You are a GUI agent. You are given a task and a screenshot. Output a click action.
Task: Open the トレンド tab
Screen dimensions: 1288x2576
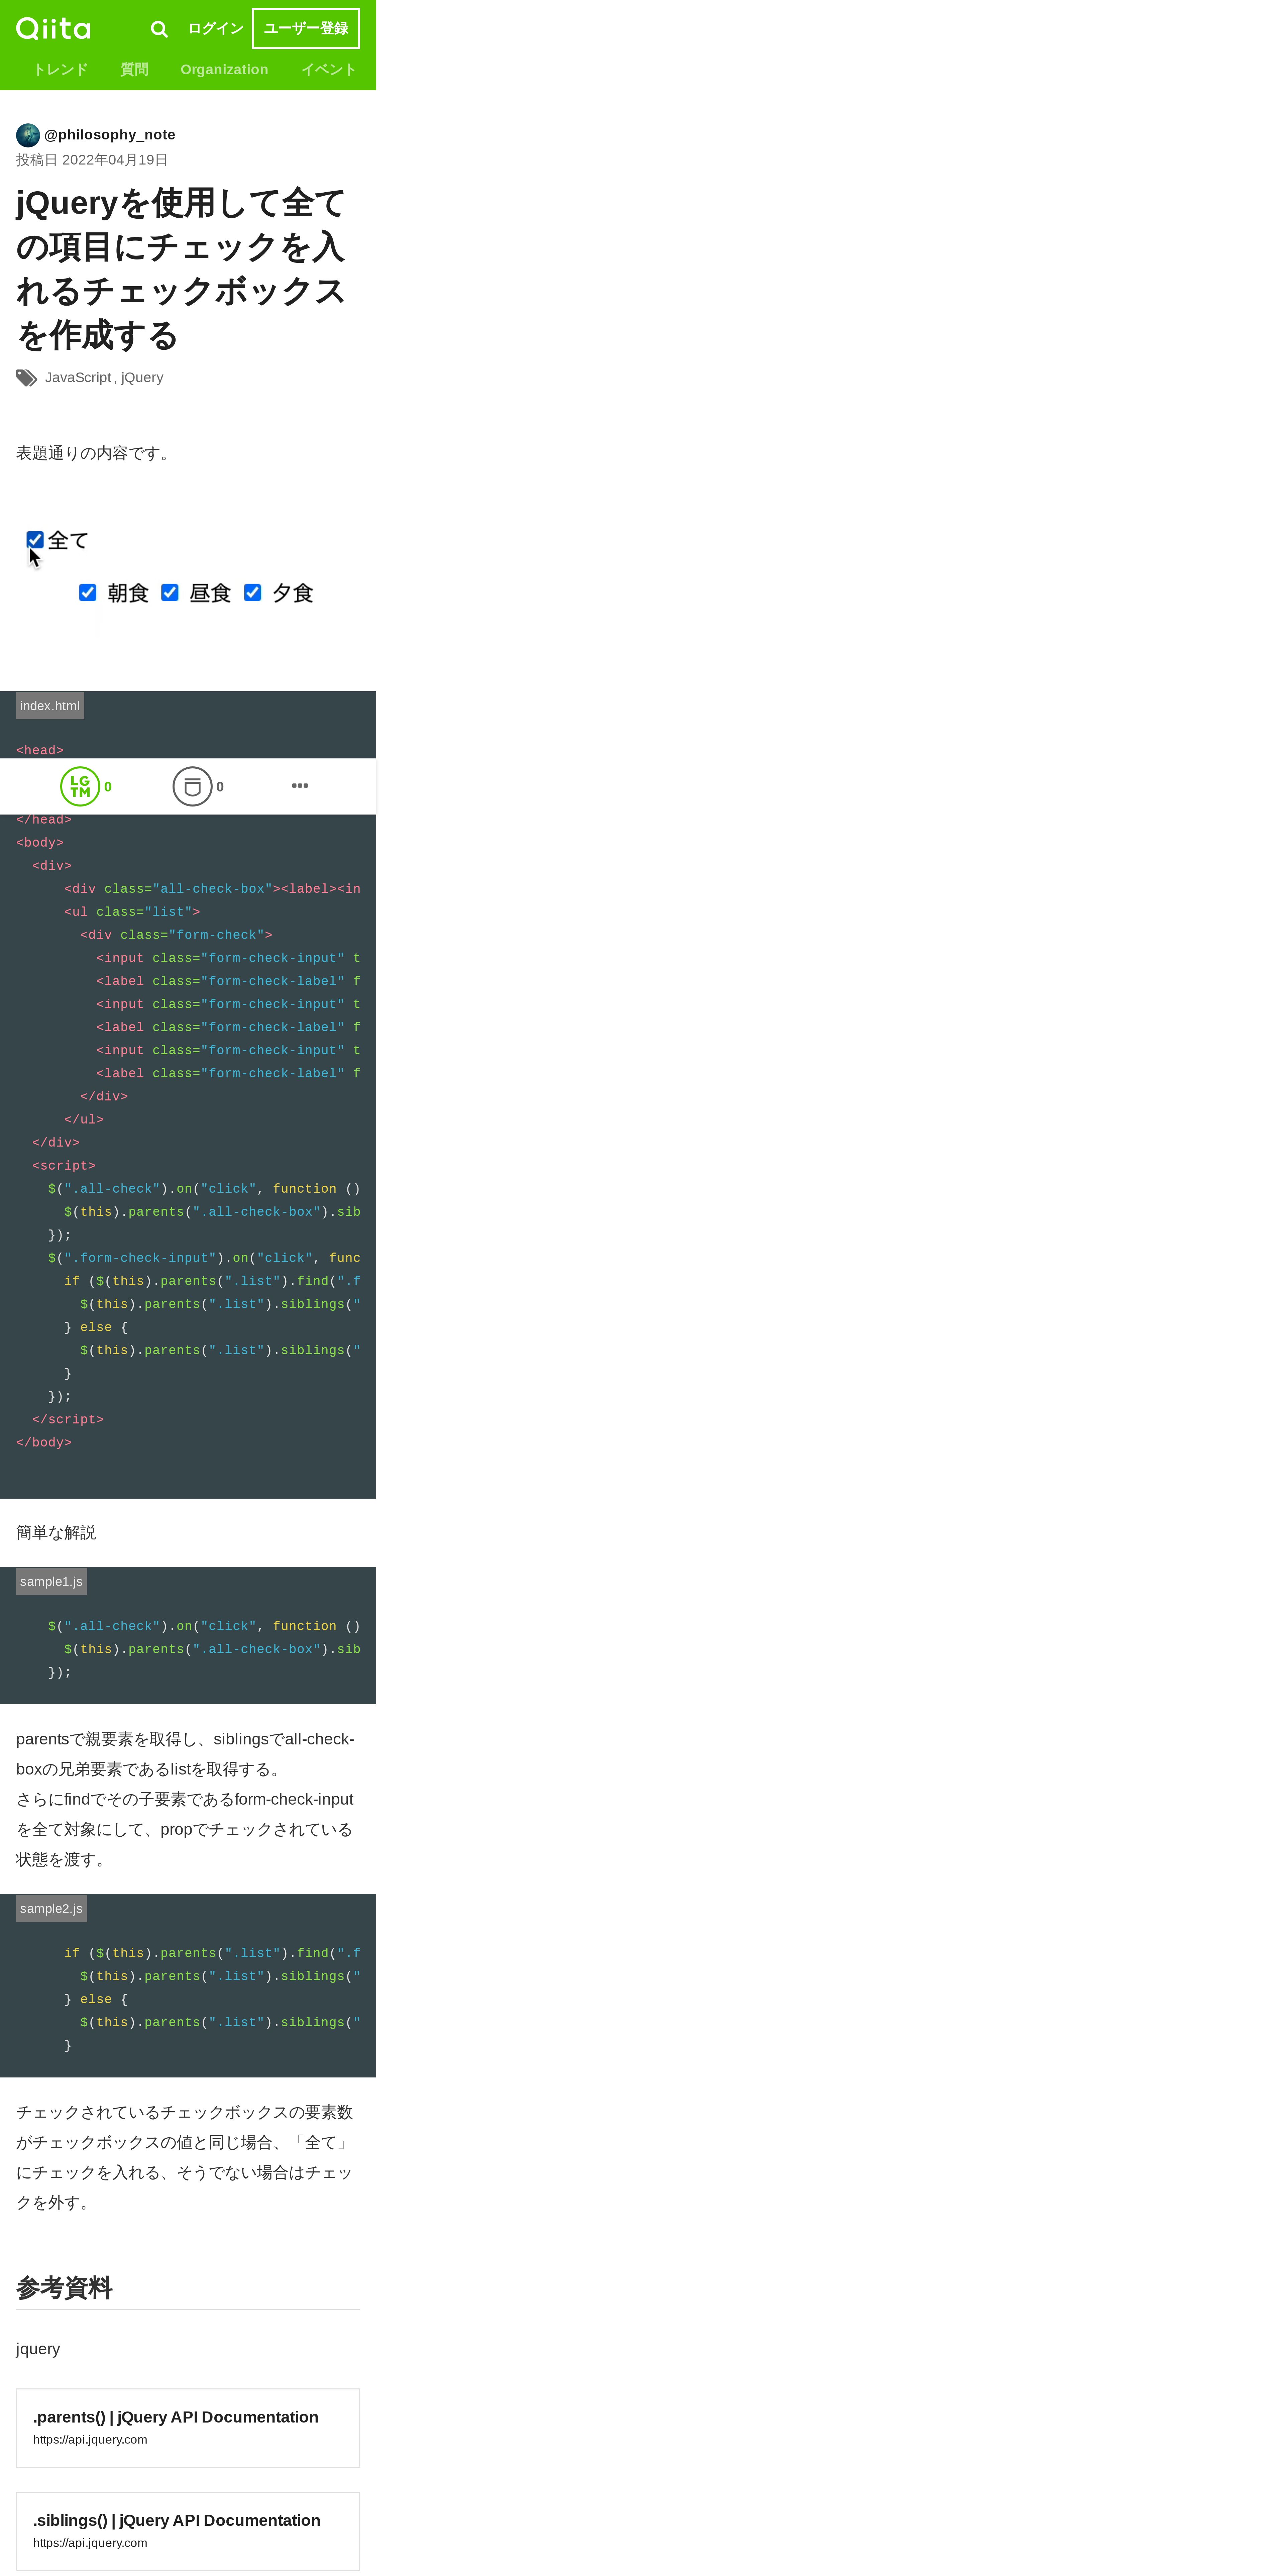60,69
